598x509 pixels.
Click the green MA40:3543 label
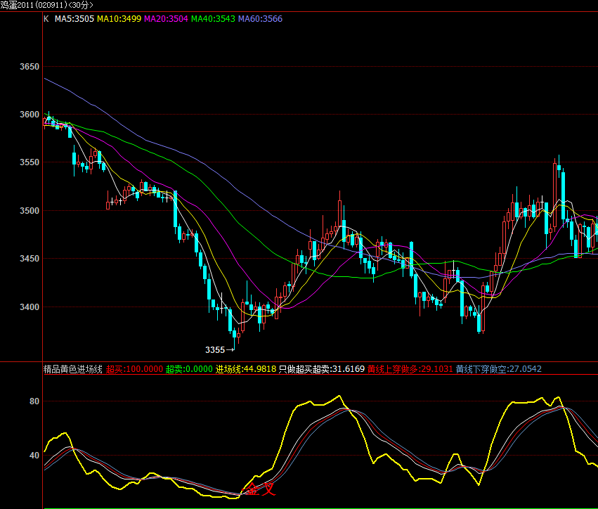click(x=213, y=19)
